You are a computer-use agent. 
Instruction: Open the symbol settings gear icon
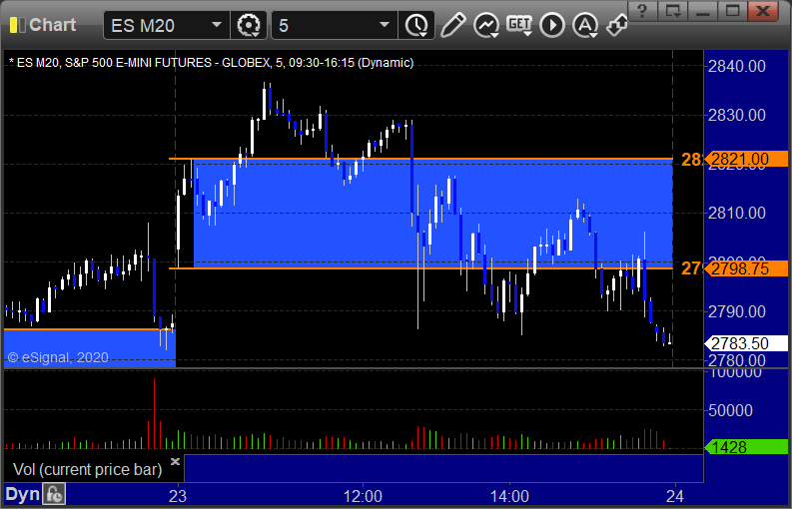coord(249,25)
